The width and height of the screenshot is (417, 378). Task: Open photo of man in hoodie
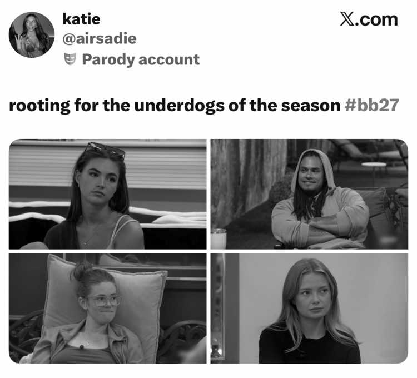pos(309,194)
